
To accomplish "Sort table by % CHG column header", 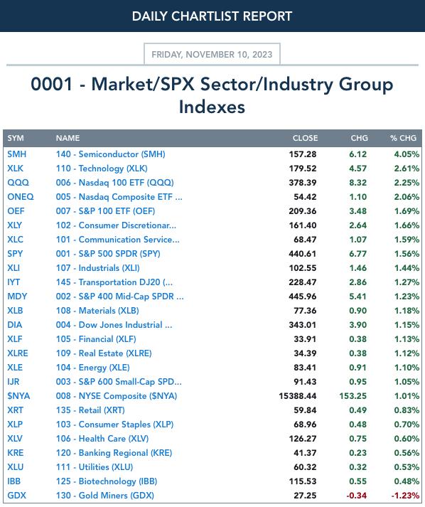I will (403, 138).
